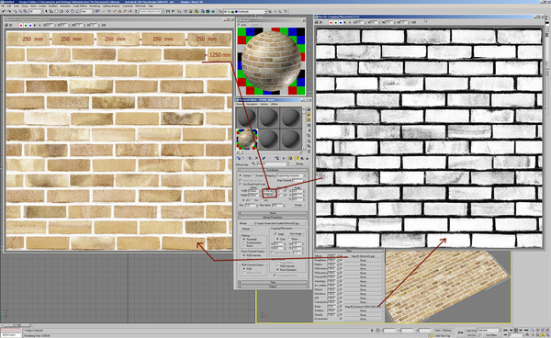This screenshot has width=551, height=338.
Task: Click lock selection icon in status bar
Action: [x=372, y=331]
